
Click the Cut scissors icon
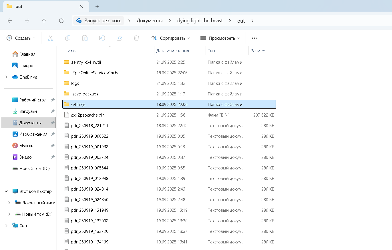coord(51,38)
